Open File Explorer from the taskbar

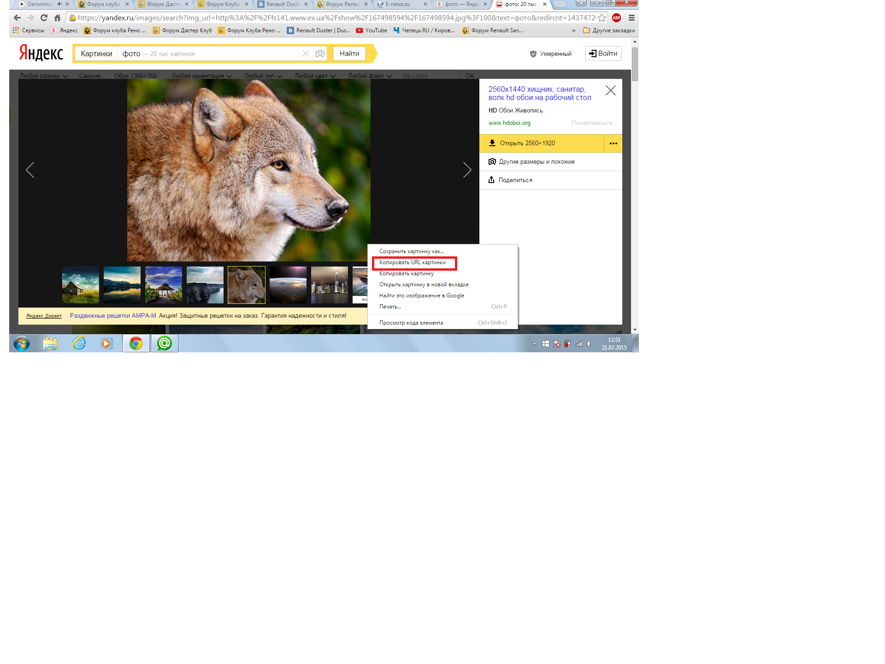tap(50, 344)
